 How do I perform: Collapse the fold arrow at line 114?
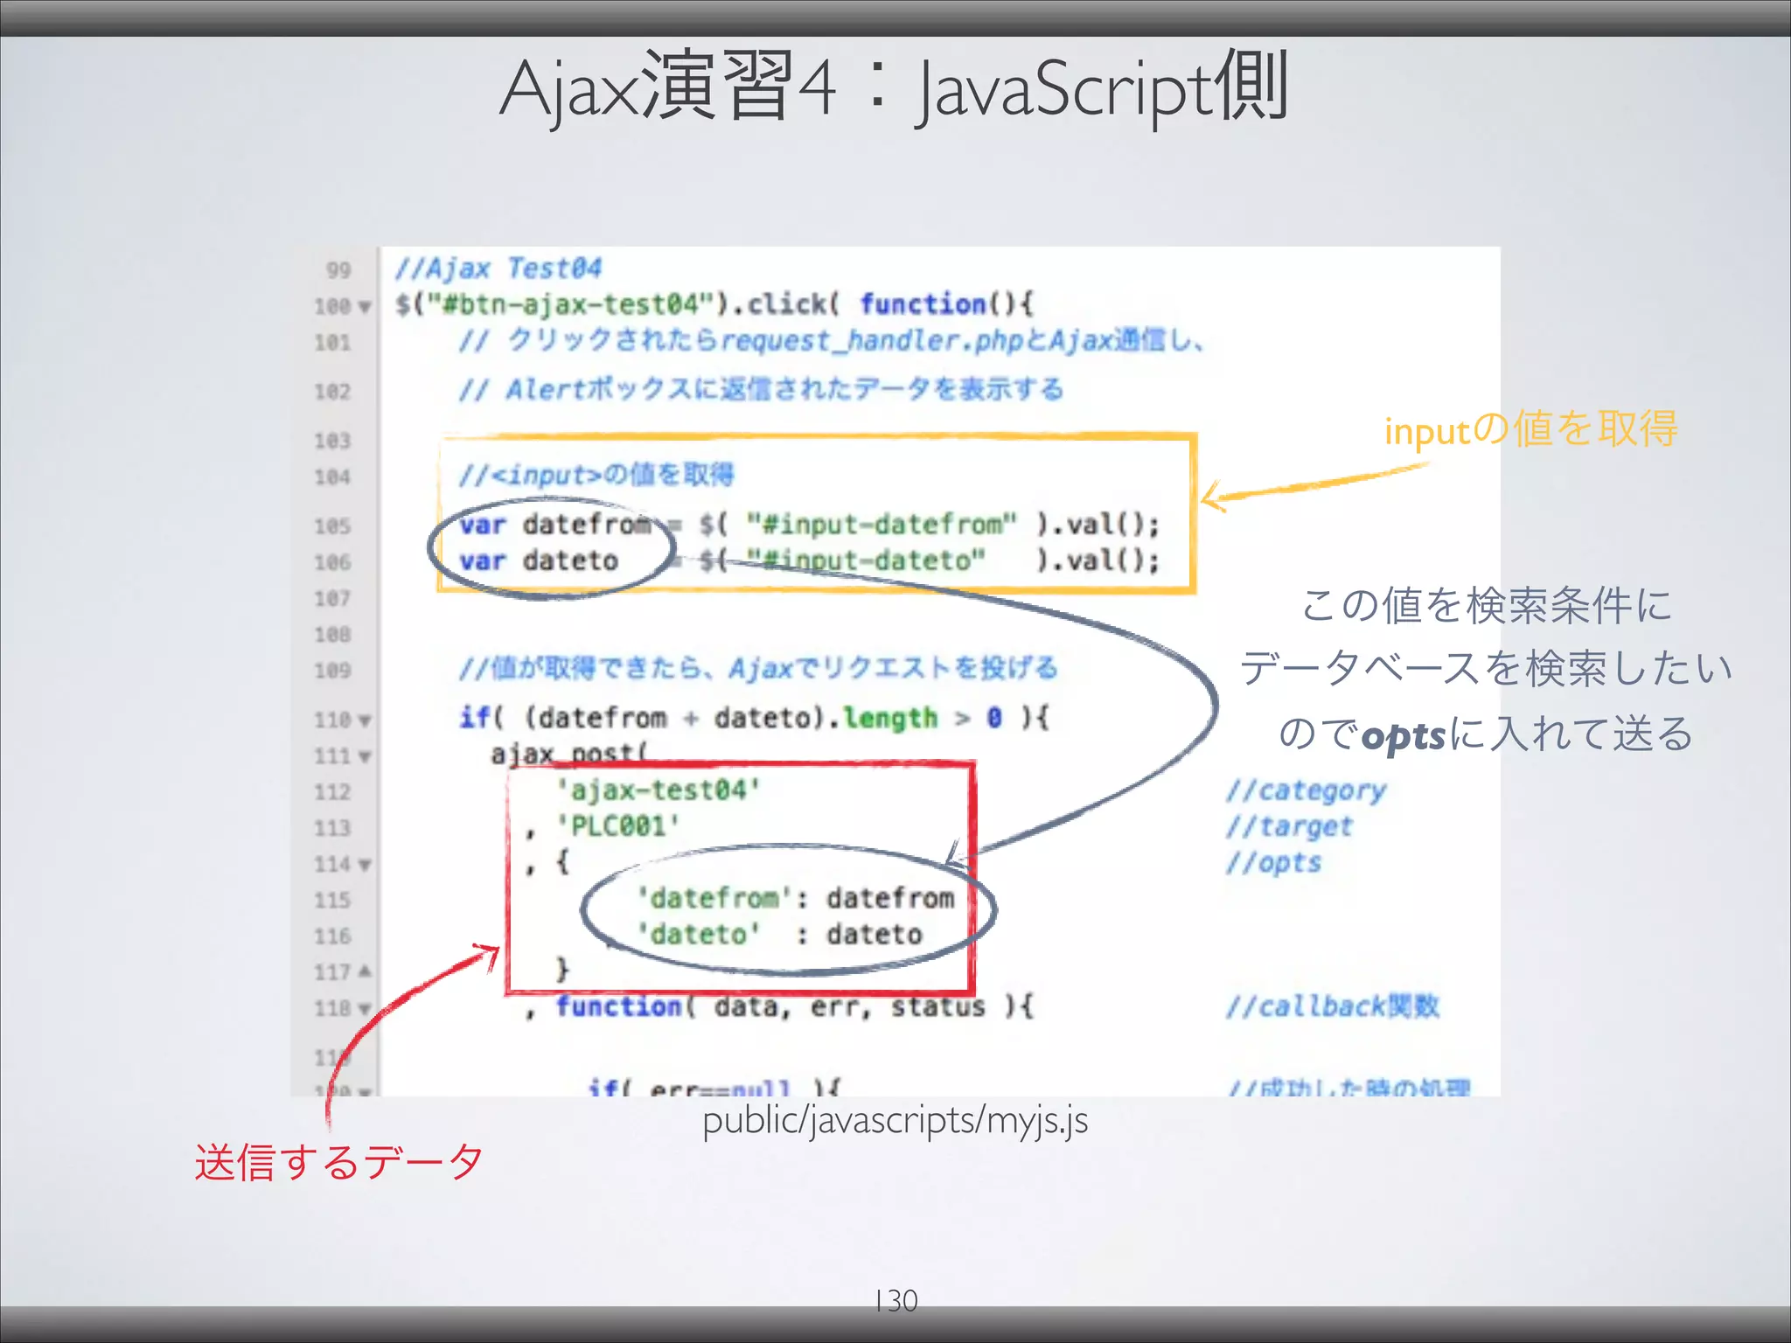tap(365, 866)
